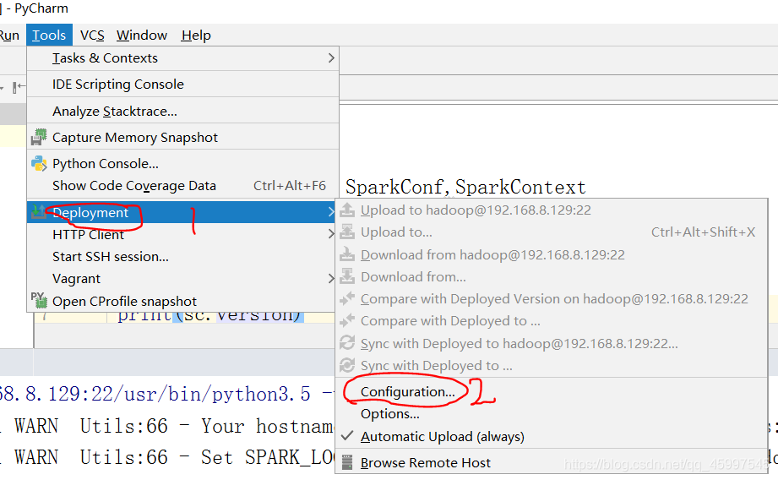Choose Download from... entry
Viewport: 778px width, 480px height.
coord(552,277)
